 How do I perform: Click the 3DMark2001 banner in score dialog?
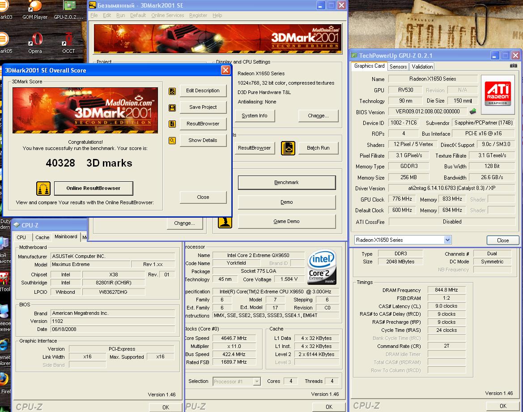85,111
